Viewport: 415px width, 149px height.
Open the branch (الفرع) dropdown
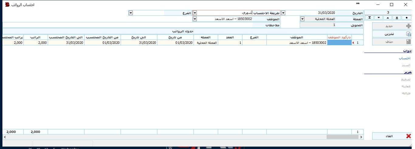[131, 13]
